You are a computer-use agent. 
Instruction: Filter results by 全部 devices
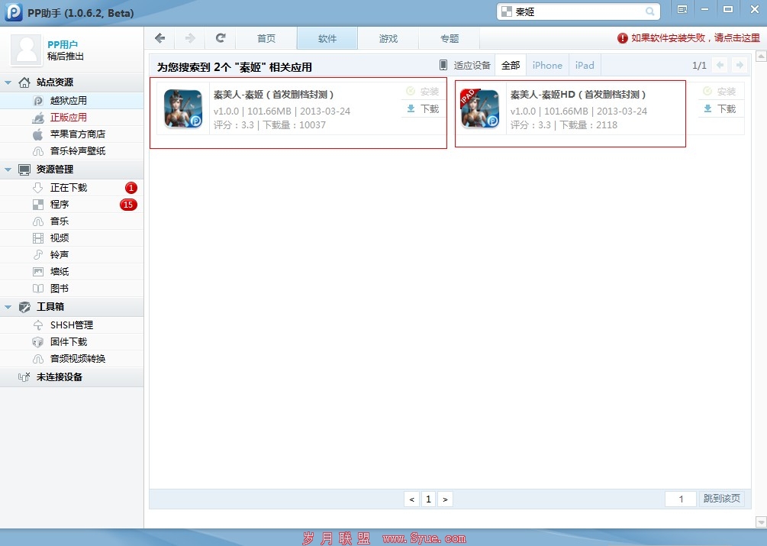[511, 65]
